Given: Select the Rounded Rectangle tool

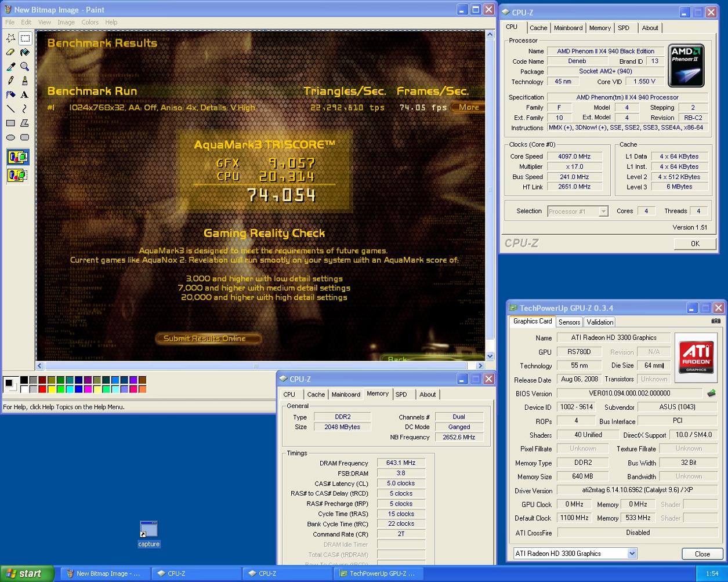Looking at the screenshot, I should click(x=25, y=137).
